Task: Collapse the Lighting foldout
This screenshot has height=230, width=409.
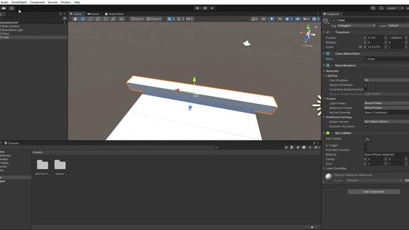Action: click(324, 75)
